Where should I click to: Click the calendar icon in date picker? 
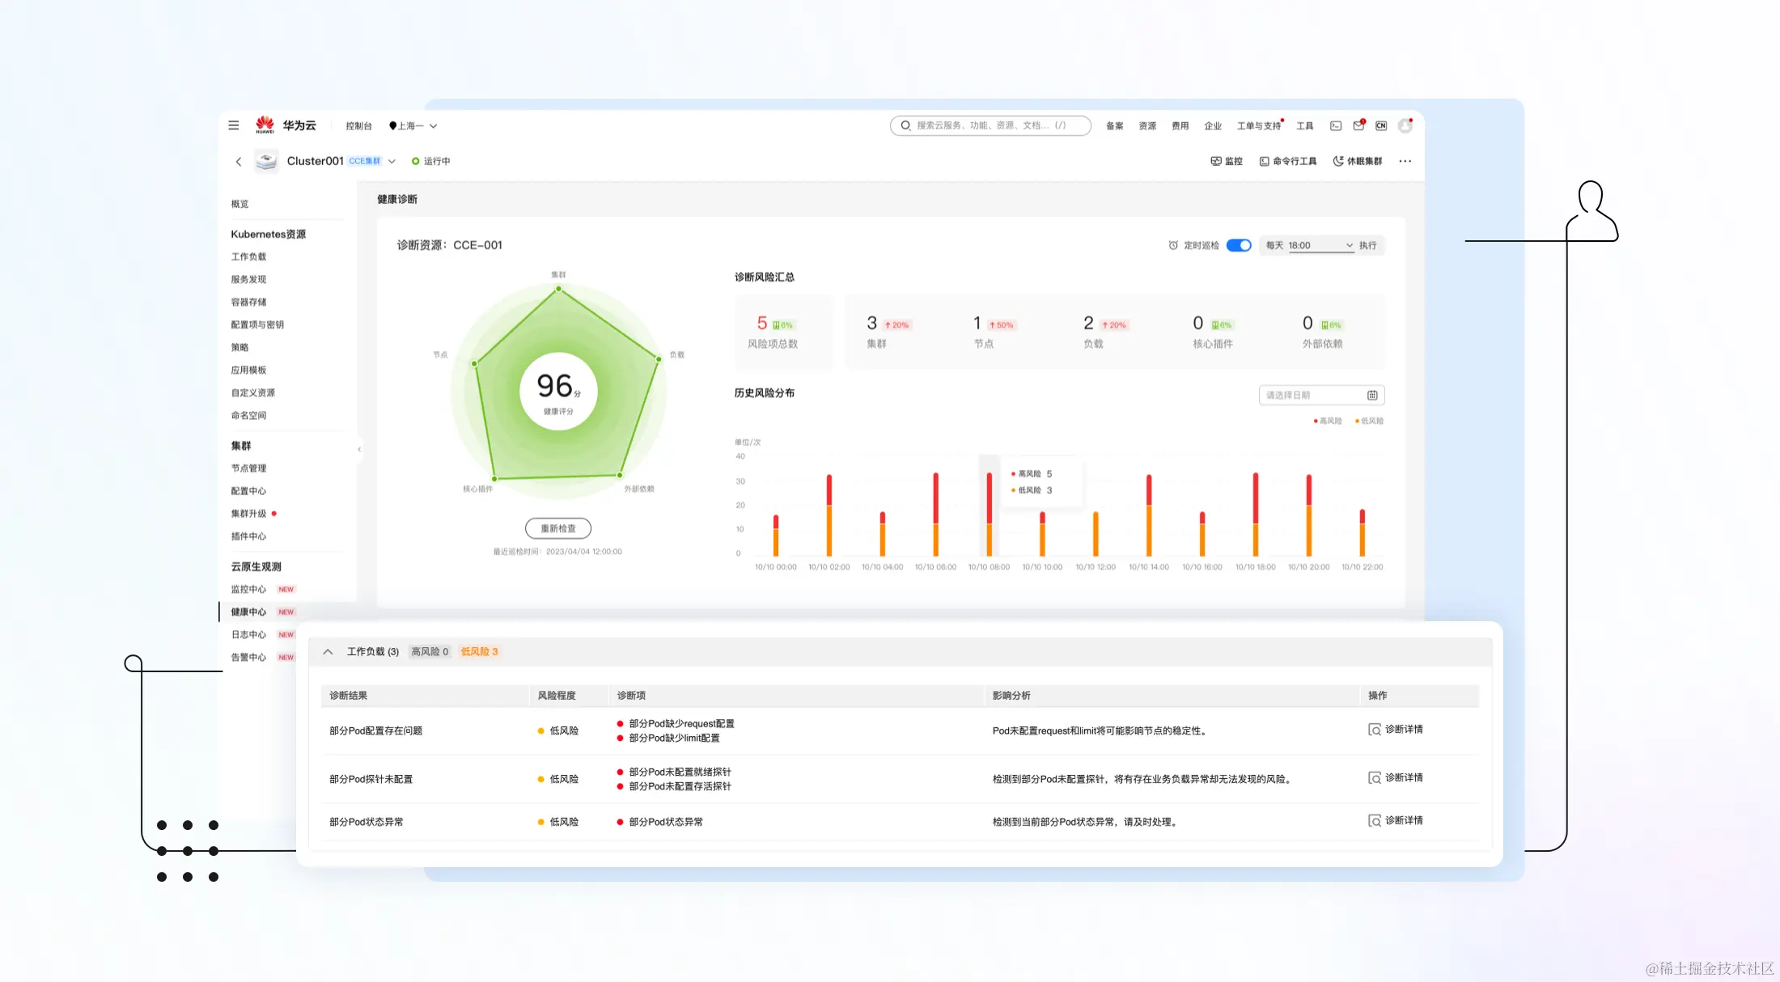point(1372,396)
